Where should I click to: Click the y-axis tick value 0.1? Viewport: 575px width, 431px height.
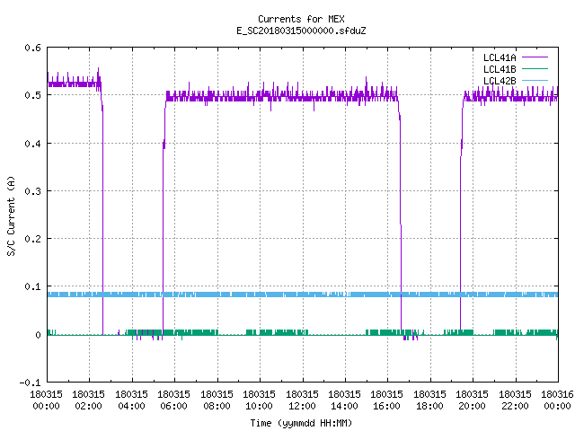(x=32, y=286)
